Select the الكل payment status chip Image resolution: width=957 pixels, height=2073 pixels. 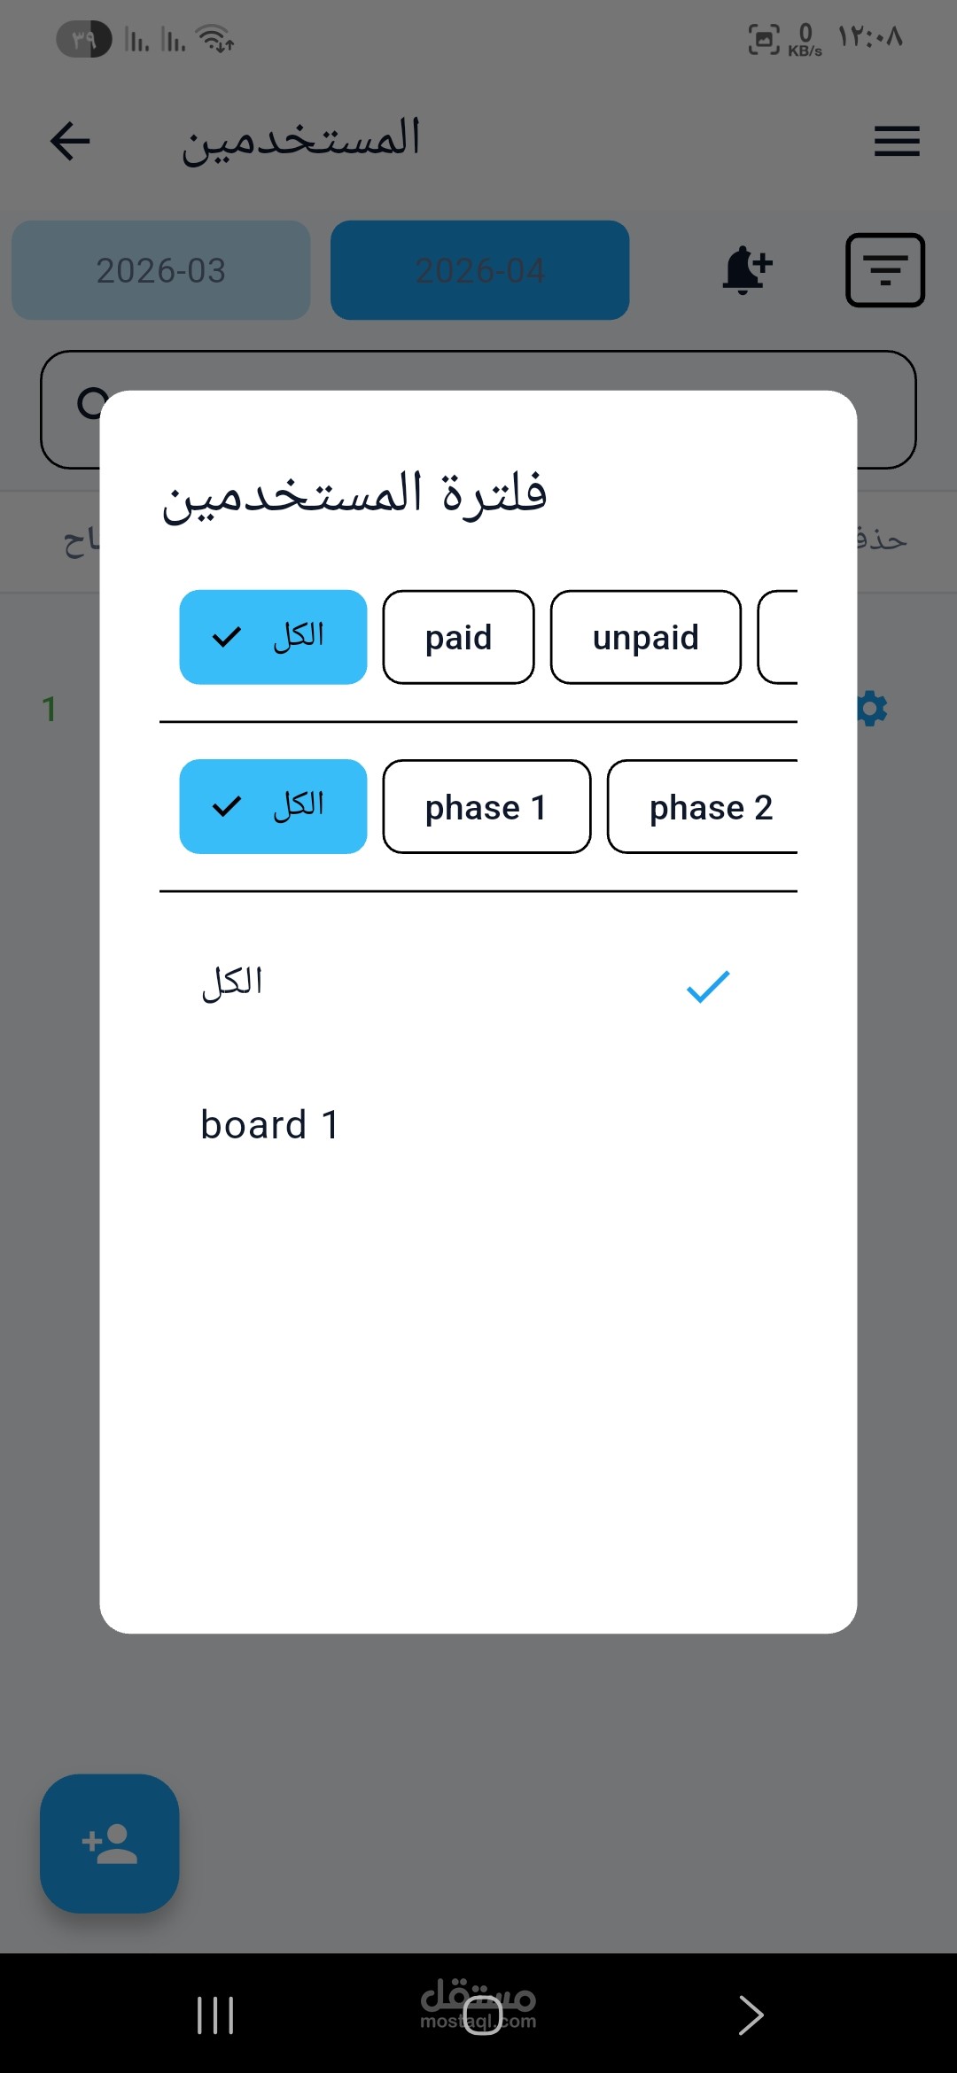pos(273,637)
